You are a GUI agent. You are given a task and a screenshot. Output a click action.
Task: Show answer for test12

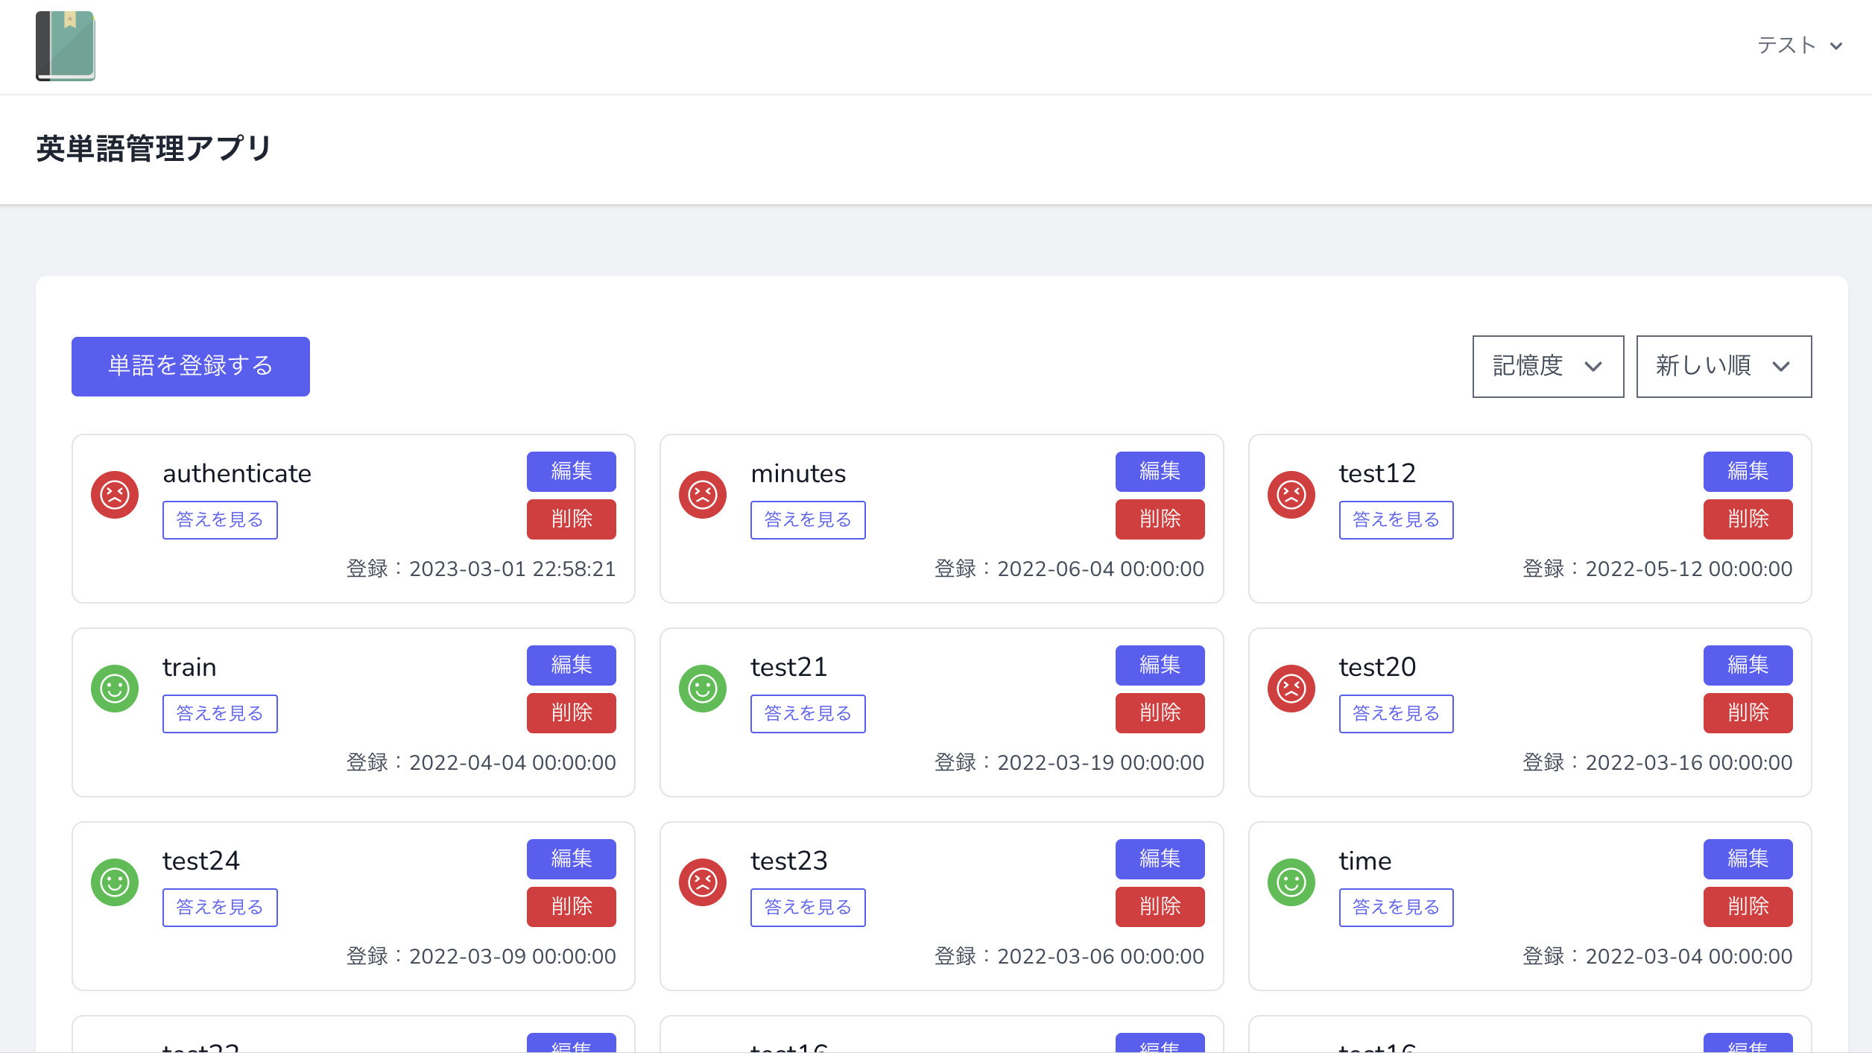coord(1397,519)
